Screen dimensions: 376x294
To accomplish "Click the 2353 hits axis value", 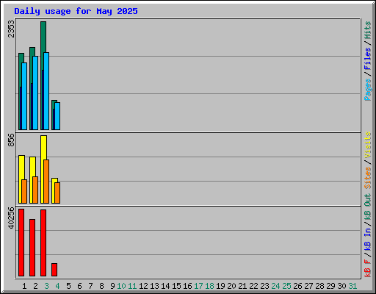I will coord(11,29).
